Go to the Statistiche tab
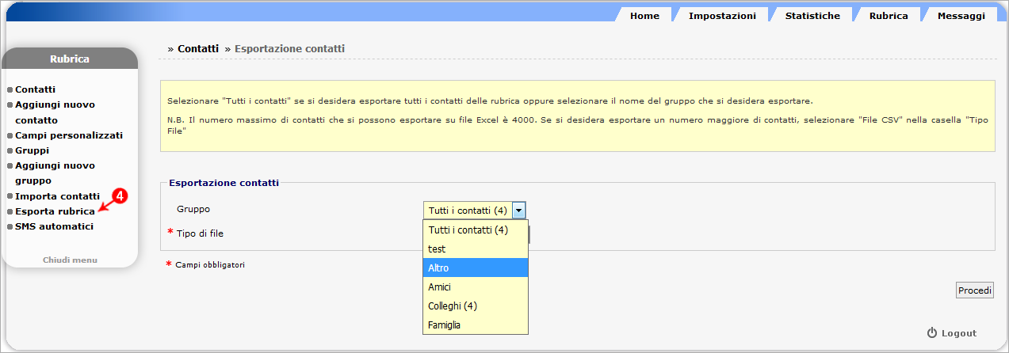1009x353 pixels. (x=812, y=16)
